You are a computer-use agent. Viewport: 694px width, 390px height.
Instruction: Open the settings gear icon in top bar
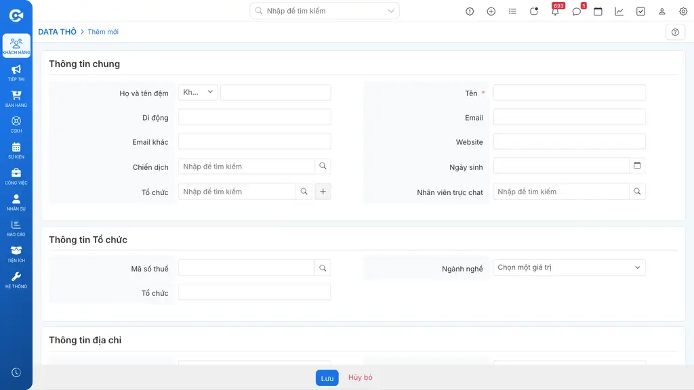pyautogui.click(x=683, y=12)
